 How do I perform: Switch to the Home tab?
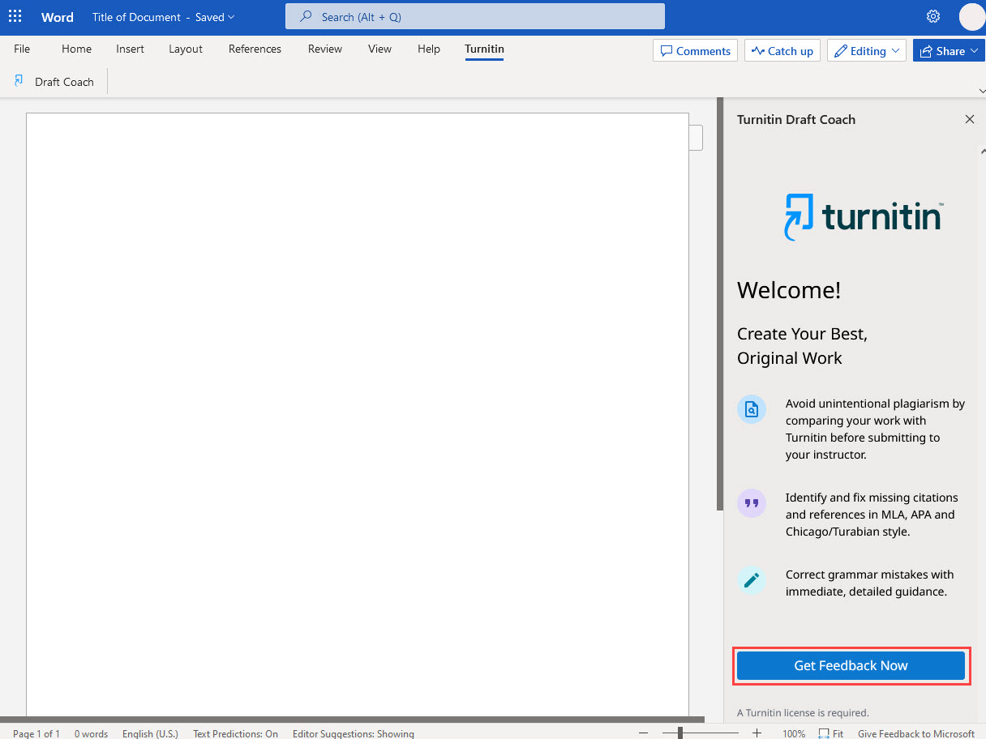point(76,49)
